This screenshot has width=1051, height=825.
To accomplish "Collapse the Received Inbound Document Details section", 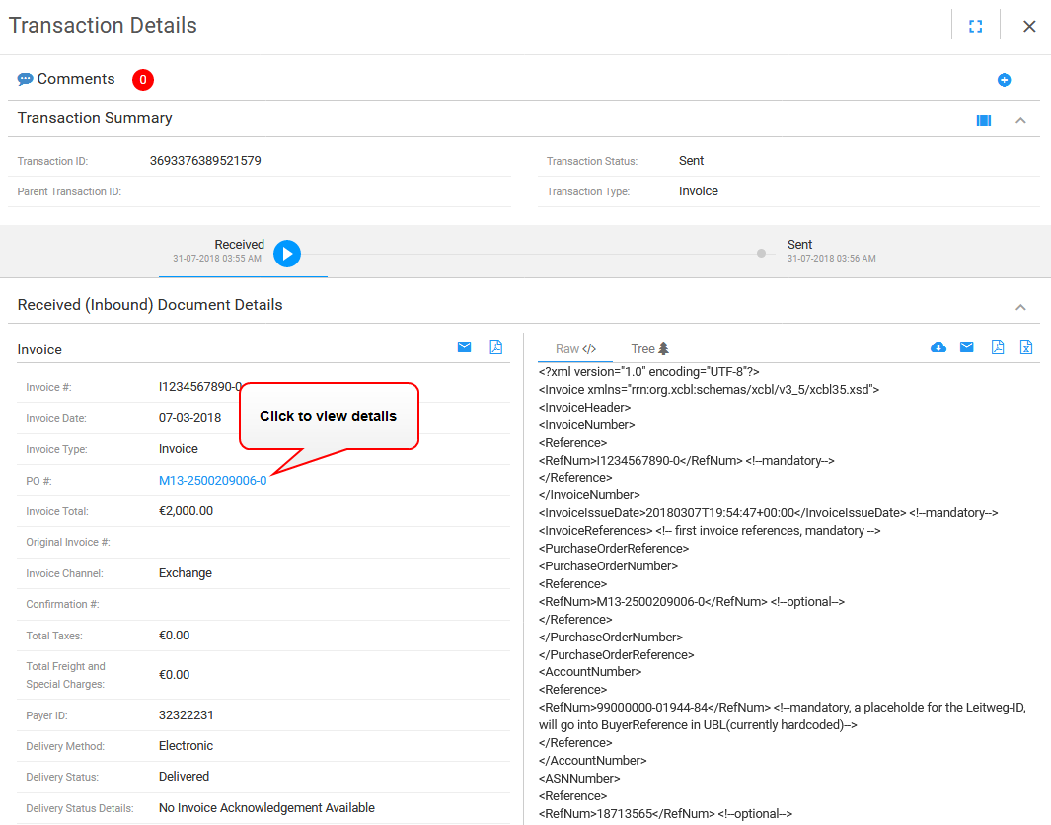I will [1020, 305].
